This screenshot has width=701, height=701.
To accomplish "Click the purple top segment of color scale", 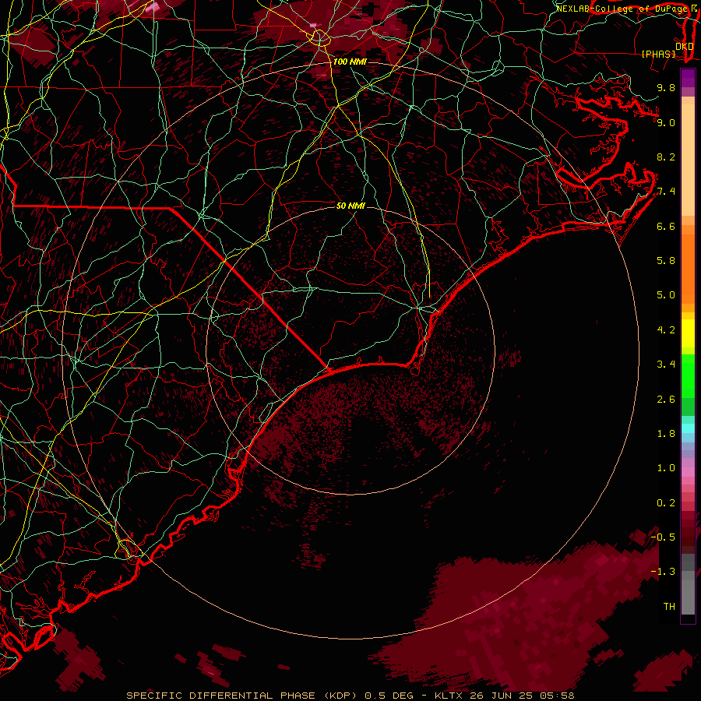I will tap(688, 78).
